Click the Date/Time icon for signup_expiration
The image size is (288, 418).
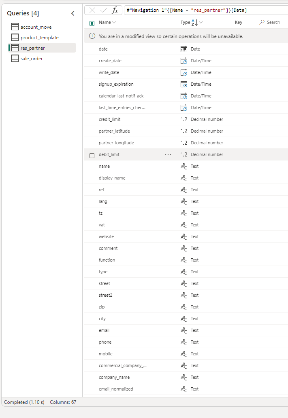point(184,84)
